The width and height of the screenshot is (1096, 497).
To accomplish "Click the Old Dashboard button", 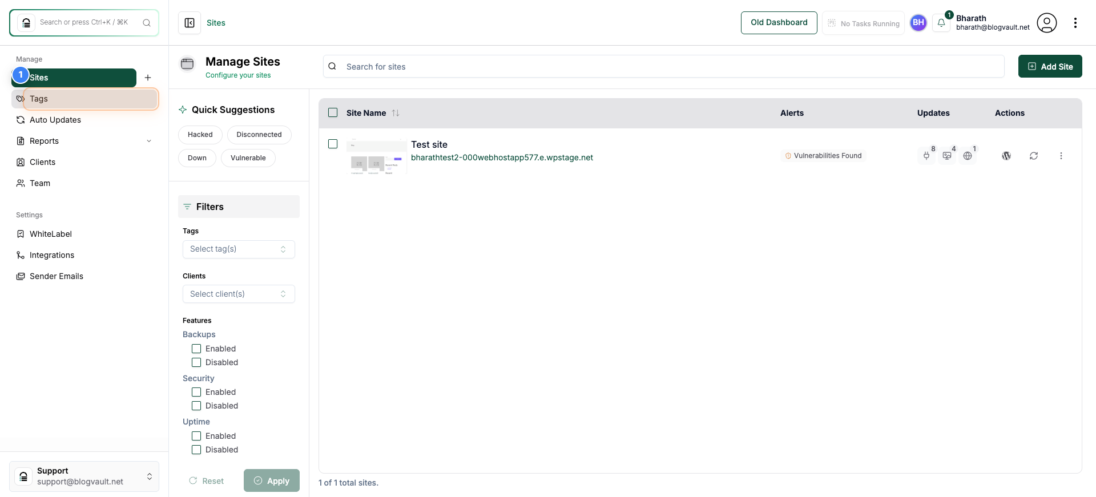I will click(x=779, y=23).
